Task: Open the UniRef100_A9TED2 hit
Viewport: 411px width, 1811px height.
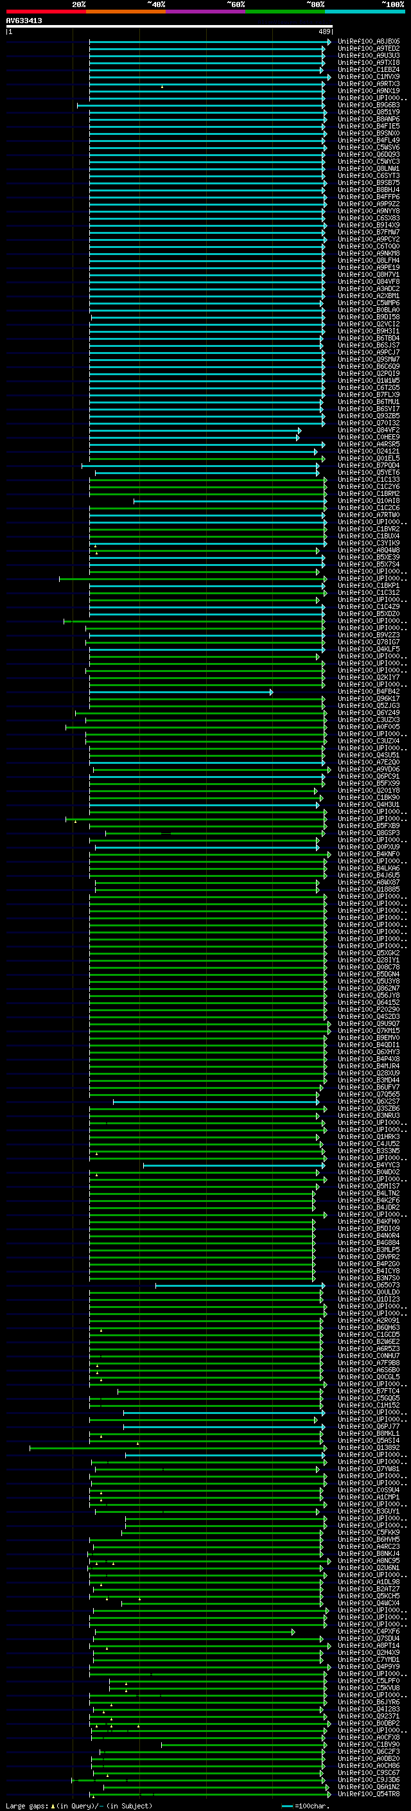Action: (x=368, y=49)
